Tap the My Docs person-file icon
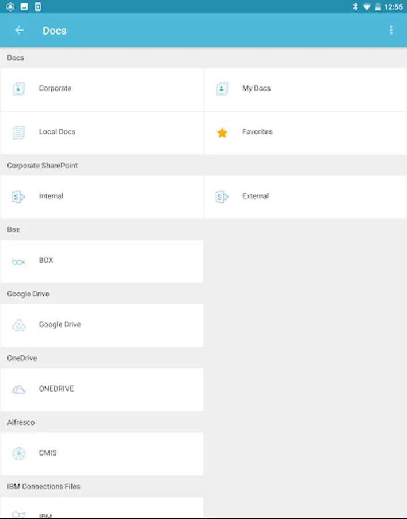 (x=222, y=89)
